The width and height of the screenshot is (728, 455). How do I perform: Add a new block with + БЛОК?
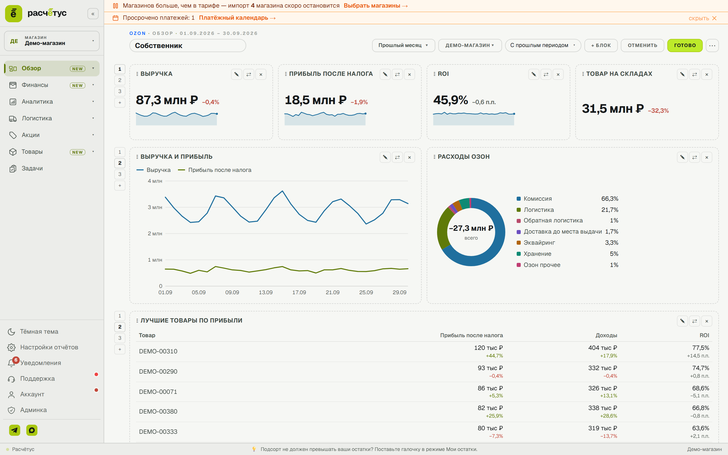(601, 45)
